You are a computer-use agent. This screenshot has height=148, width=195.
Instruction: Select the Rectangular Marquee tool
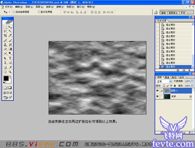5,27
